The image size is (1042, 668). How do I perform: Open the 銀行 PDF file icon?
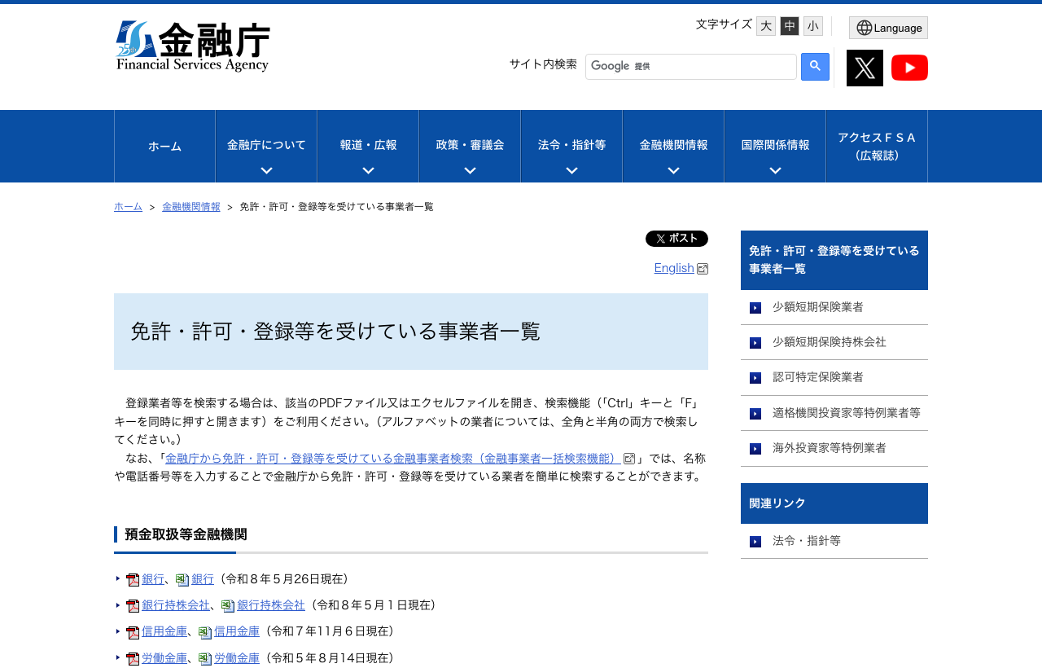[133, 580]
